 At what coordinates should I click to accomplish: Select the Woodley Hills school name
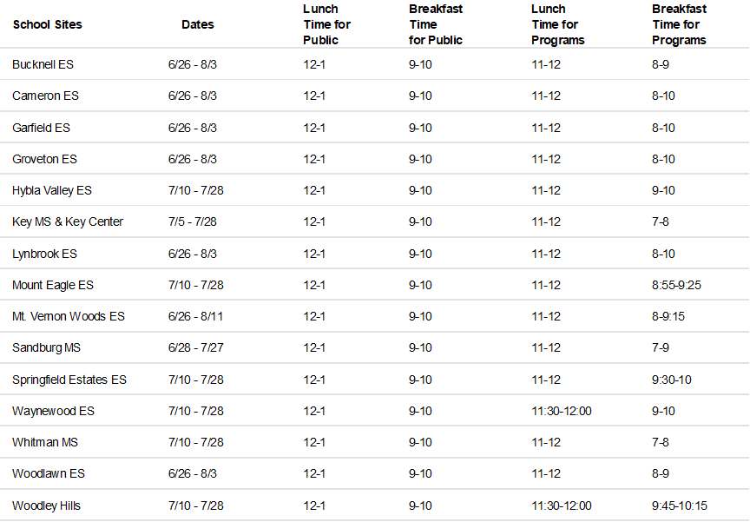(47, 505)
